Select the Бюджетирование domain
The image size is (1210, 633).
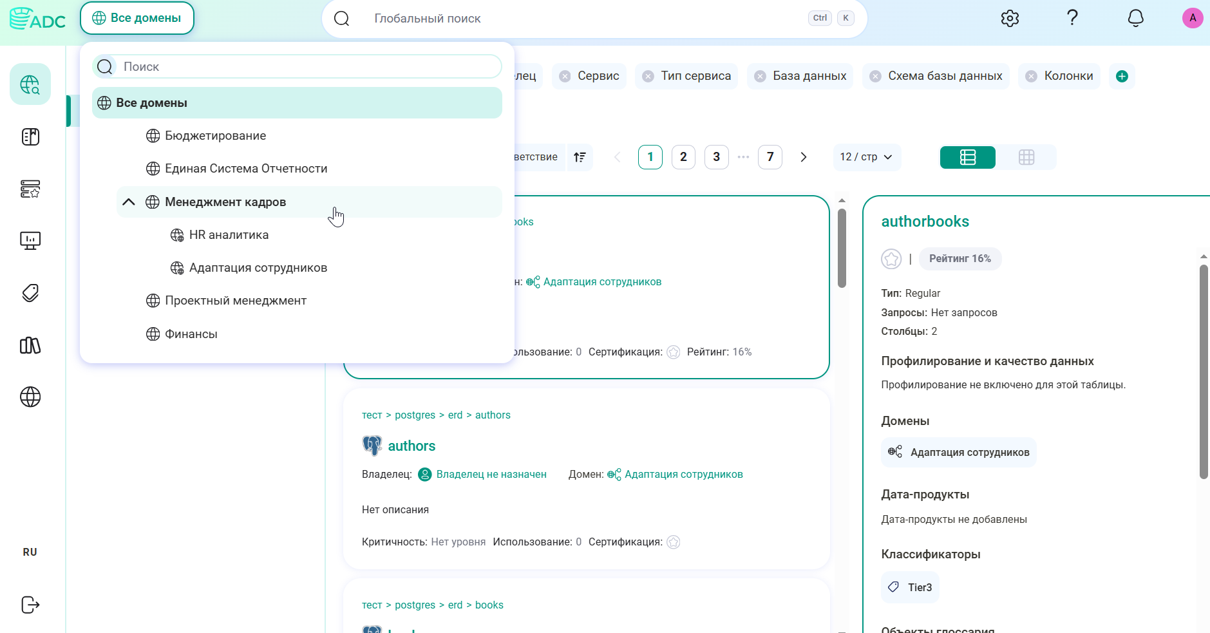215,136
